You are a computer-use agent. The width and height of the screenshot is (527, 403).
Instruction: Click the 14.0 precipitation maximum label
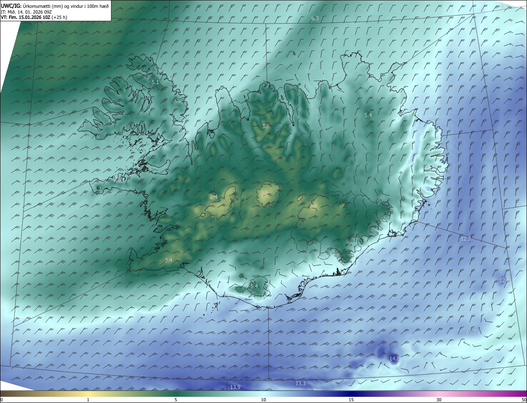394,359
